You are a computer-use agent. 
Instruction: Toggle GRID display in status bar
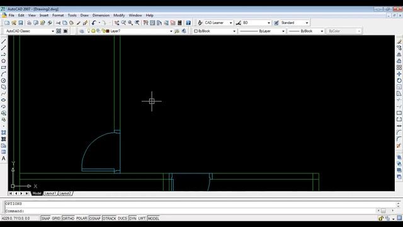click(x=56, y=218)
